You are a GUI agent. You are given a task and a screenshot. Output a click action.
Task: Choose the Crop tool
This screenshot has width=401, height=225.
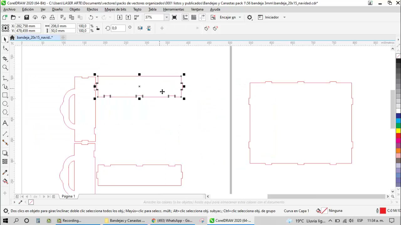click(5, 58)
